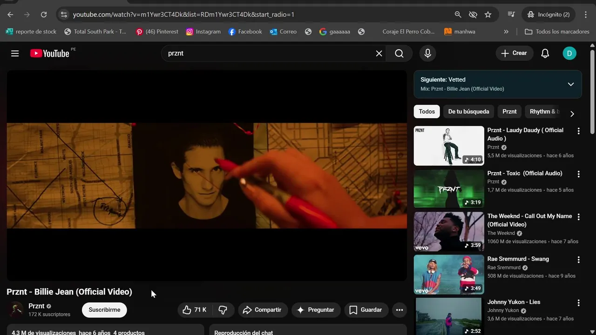Select the Todos filter chip
Image resolution: width=596 pixels, height=335 pixels.
pyautogui.click(x=427, y=112)
